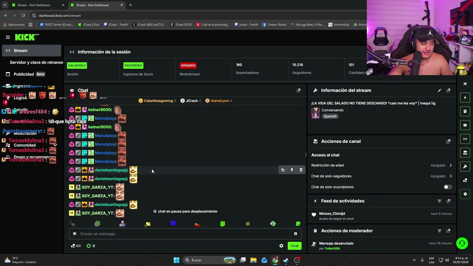Screen dimensions: 473x266
Task: Click the Kick points balance counter
Action: click(91, 246)
